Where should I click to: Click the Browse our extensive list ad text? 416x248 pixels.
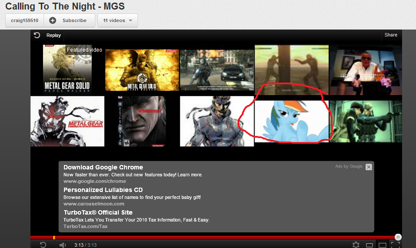point(132,197)
